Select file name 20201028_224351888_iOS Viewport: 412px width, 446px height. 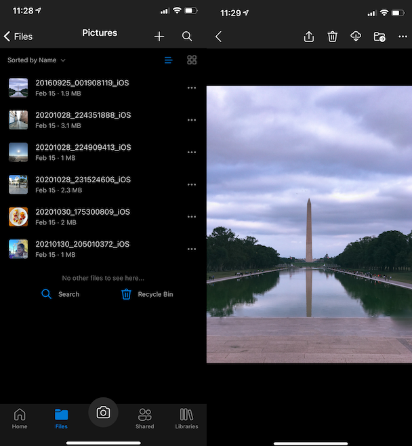click(83, 115)
